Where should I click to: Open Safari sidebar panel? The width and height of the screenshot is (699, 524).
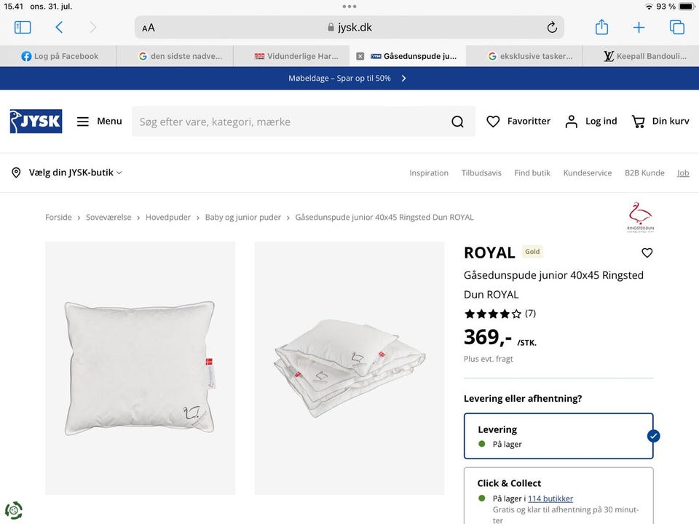click(x=23, y=28)
